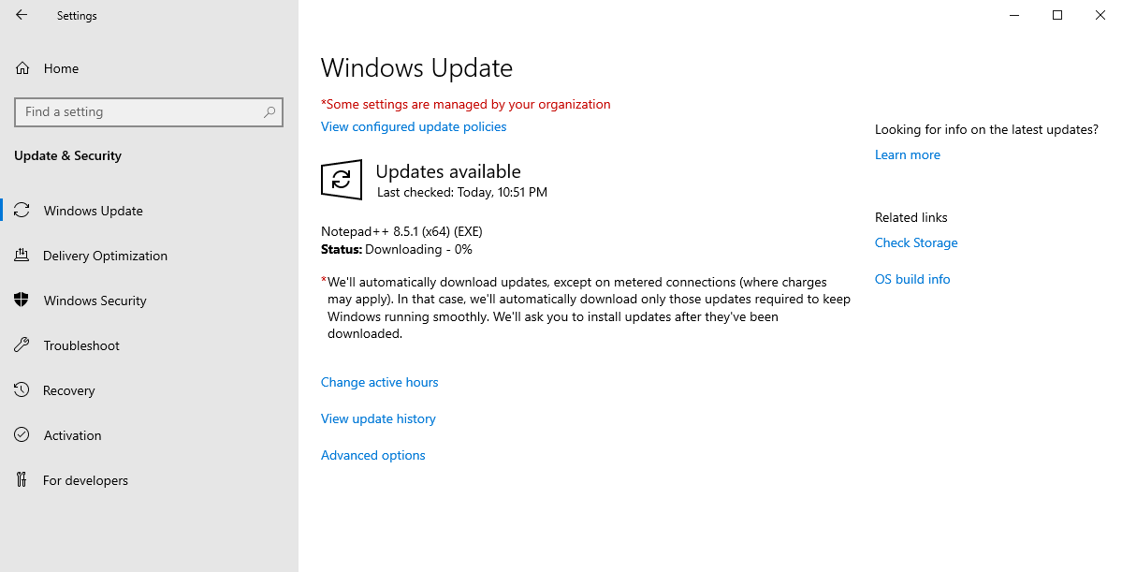Click the Recovery icon in sidebar
The image size is (1122, 572).
pyautogui.click(x=22, y=390)
